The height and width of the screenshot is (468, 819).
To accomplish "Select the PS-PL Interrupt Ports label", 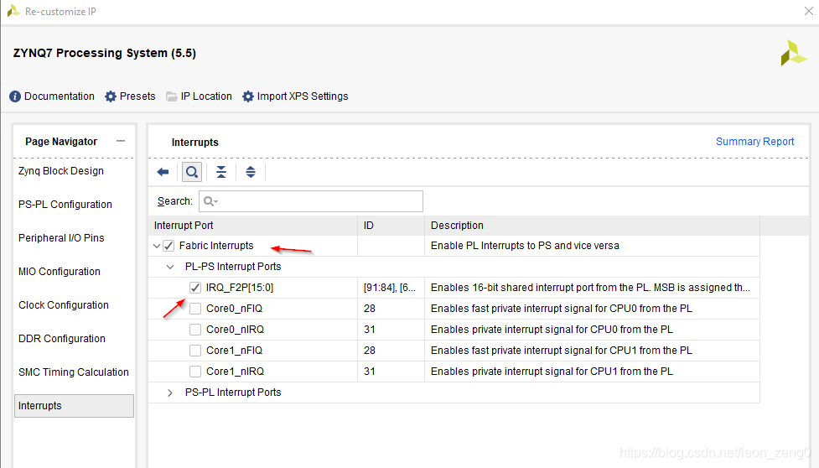I will coord(233,393).
